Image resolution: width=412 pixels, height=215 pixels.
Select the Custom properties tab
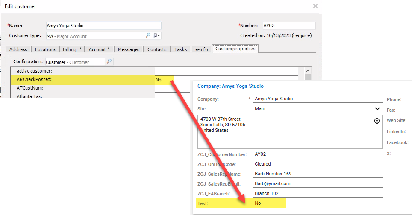point(235,49)
